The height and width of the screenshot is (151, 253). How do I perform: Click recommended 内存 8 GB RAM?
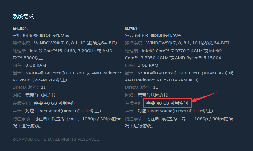click(x=141, y=65)
